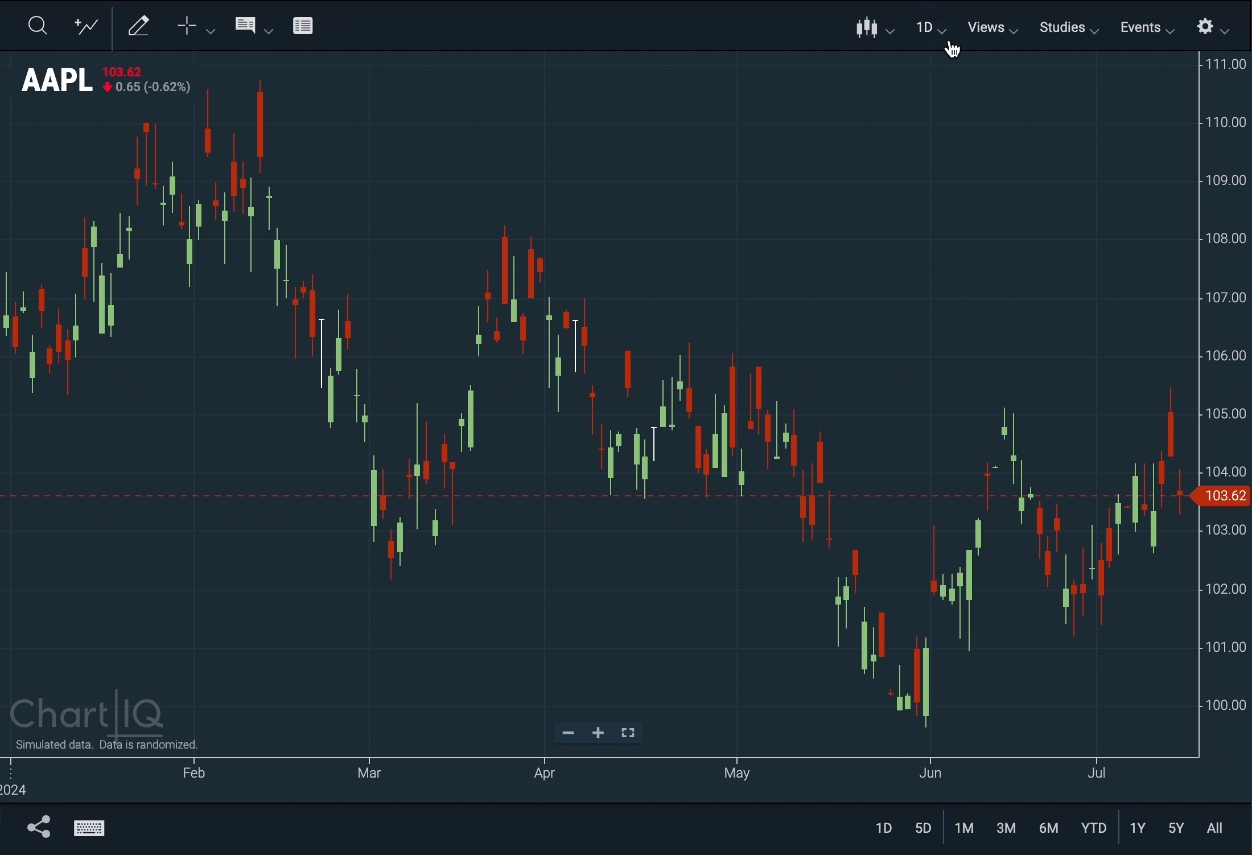This screenshot has width=1252, height=855.
Task: Click the add comparison series icon
Action: click(x=86, y=26)
